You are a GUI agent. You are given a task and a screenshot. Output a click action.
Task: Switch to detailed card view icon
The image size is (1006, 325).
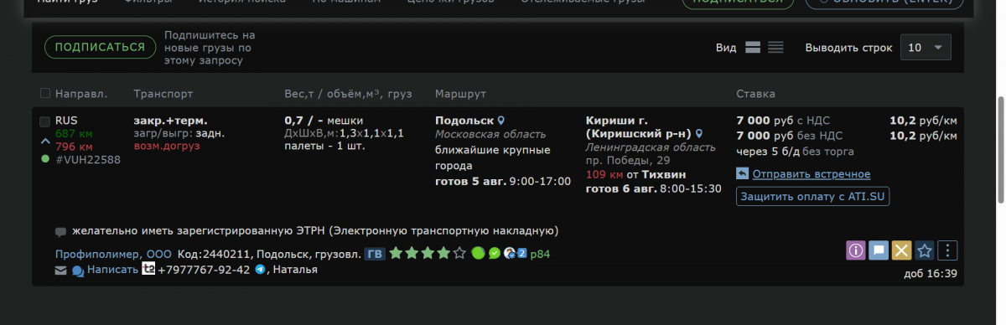pos(753,48)
